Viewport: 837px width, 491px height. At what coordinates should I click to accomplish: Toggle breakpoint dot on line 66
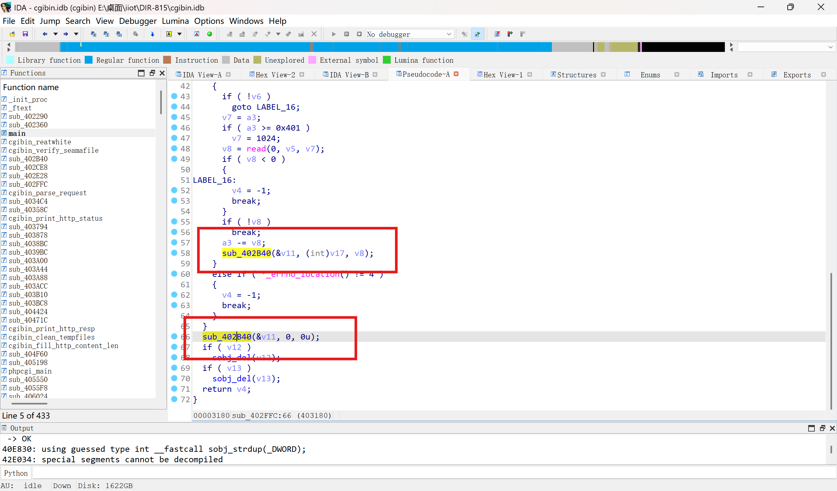pos(174,336)
